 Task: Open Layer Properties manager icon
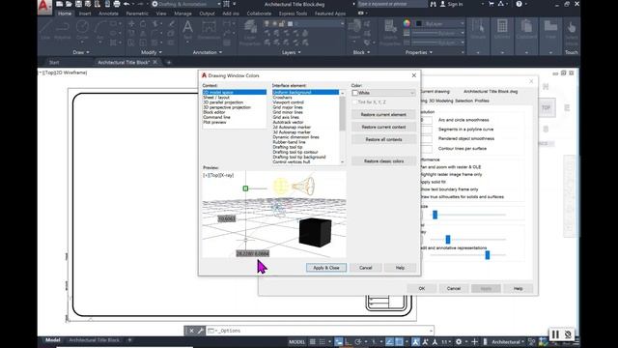[x=250, y=32]
